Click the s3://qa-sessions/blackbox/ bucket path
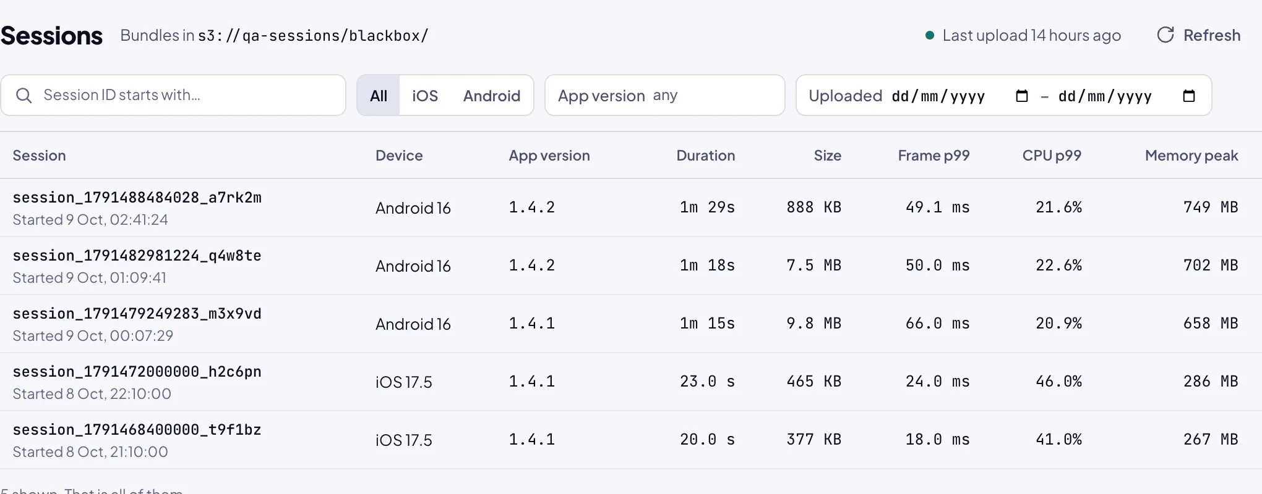Image resolution: width=1262 pixels, height=494 pixels. tap(313, 36)
